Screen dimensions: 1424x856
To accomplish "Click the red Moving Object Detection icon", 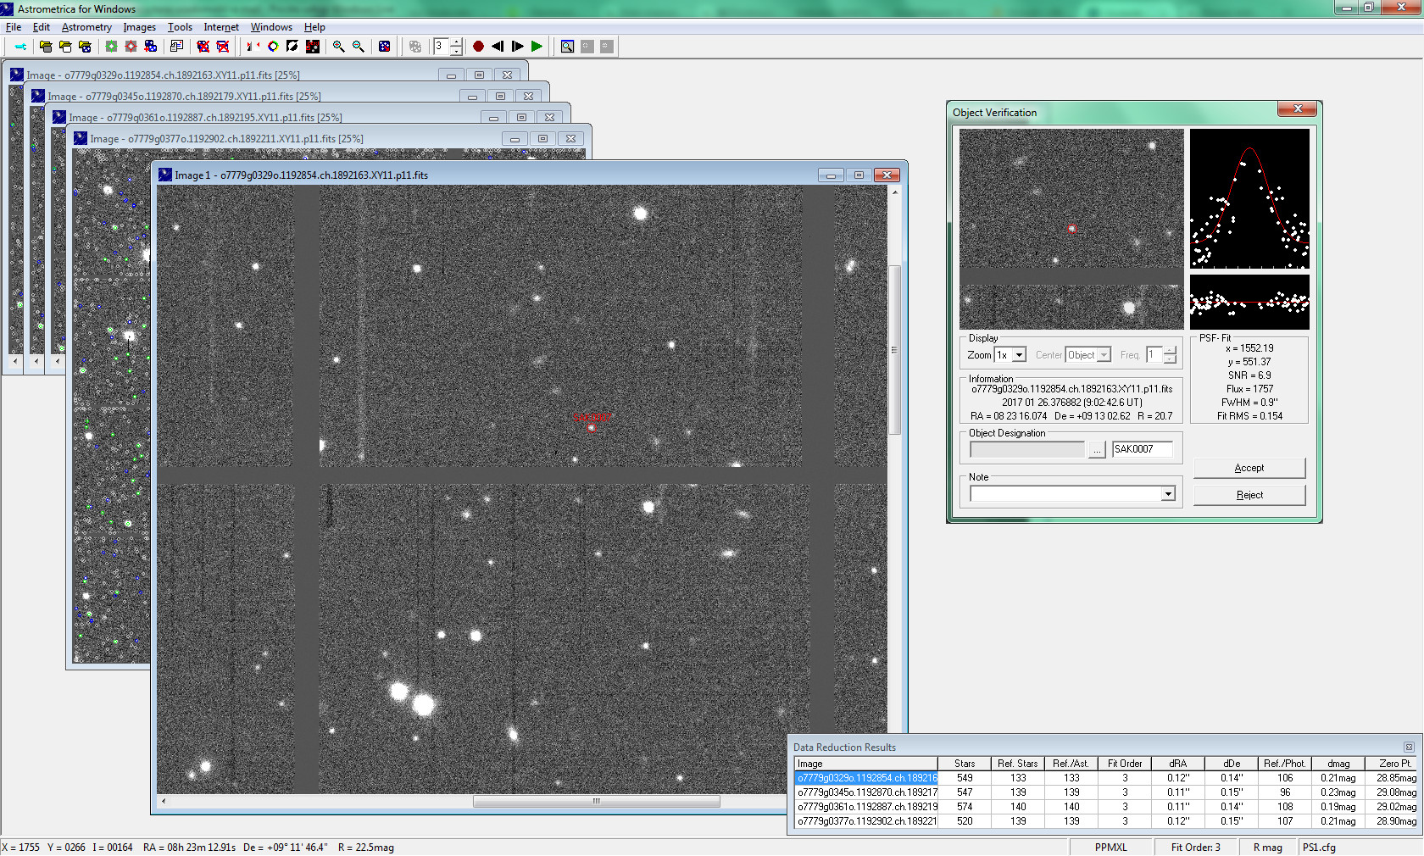I will pyautogui.click(x=131, y=47).
